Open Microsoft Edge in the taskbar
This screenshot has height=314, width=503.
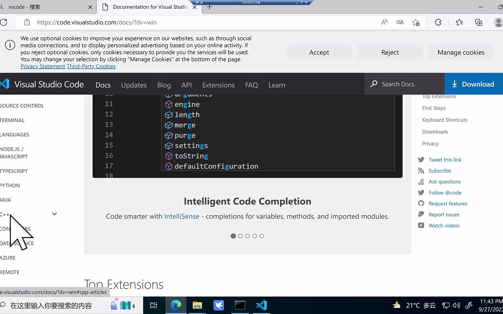point(176,305)
